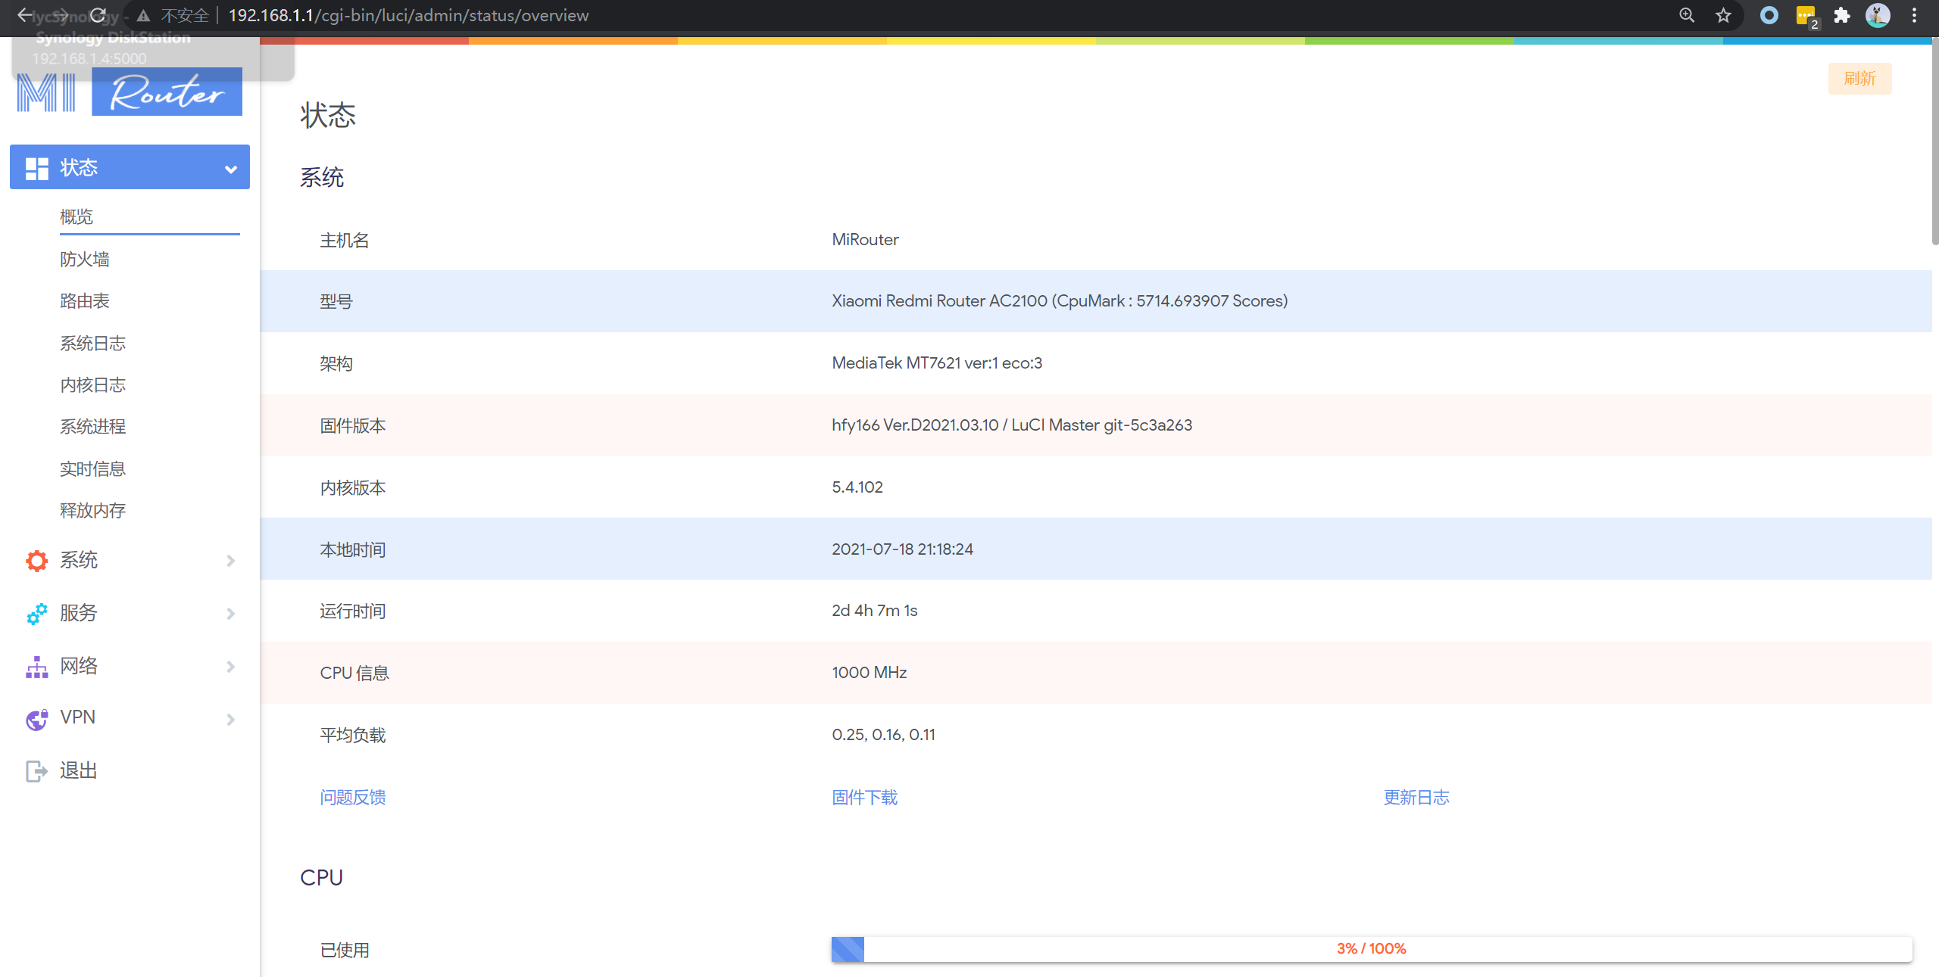Screen dimensions: 1939x977
Task: Click the bookmark star in address bar
Action: [x=1722, y=15]
